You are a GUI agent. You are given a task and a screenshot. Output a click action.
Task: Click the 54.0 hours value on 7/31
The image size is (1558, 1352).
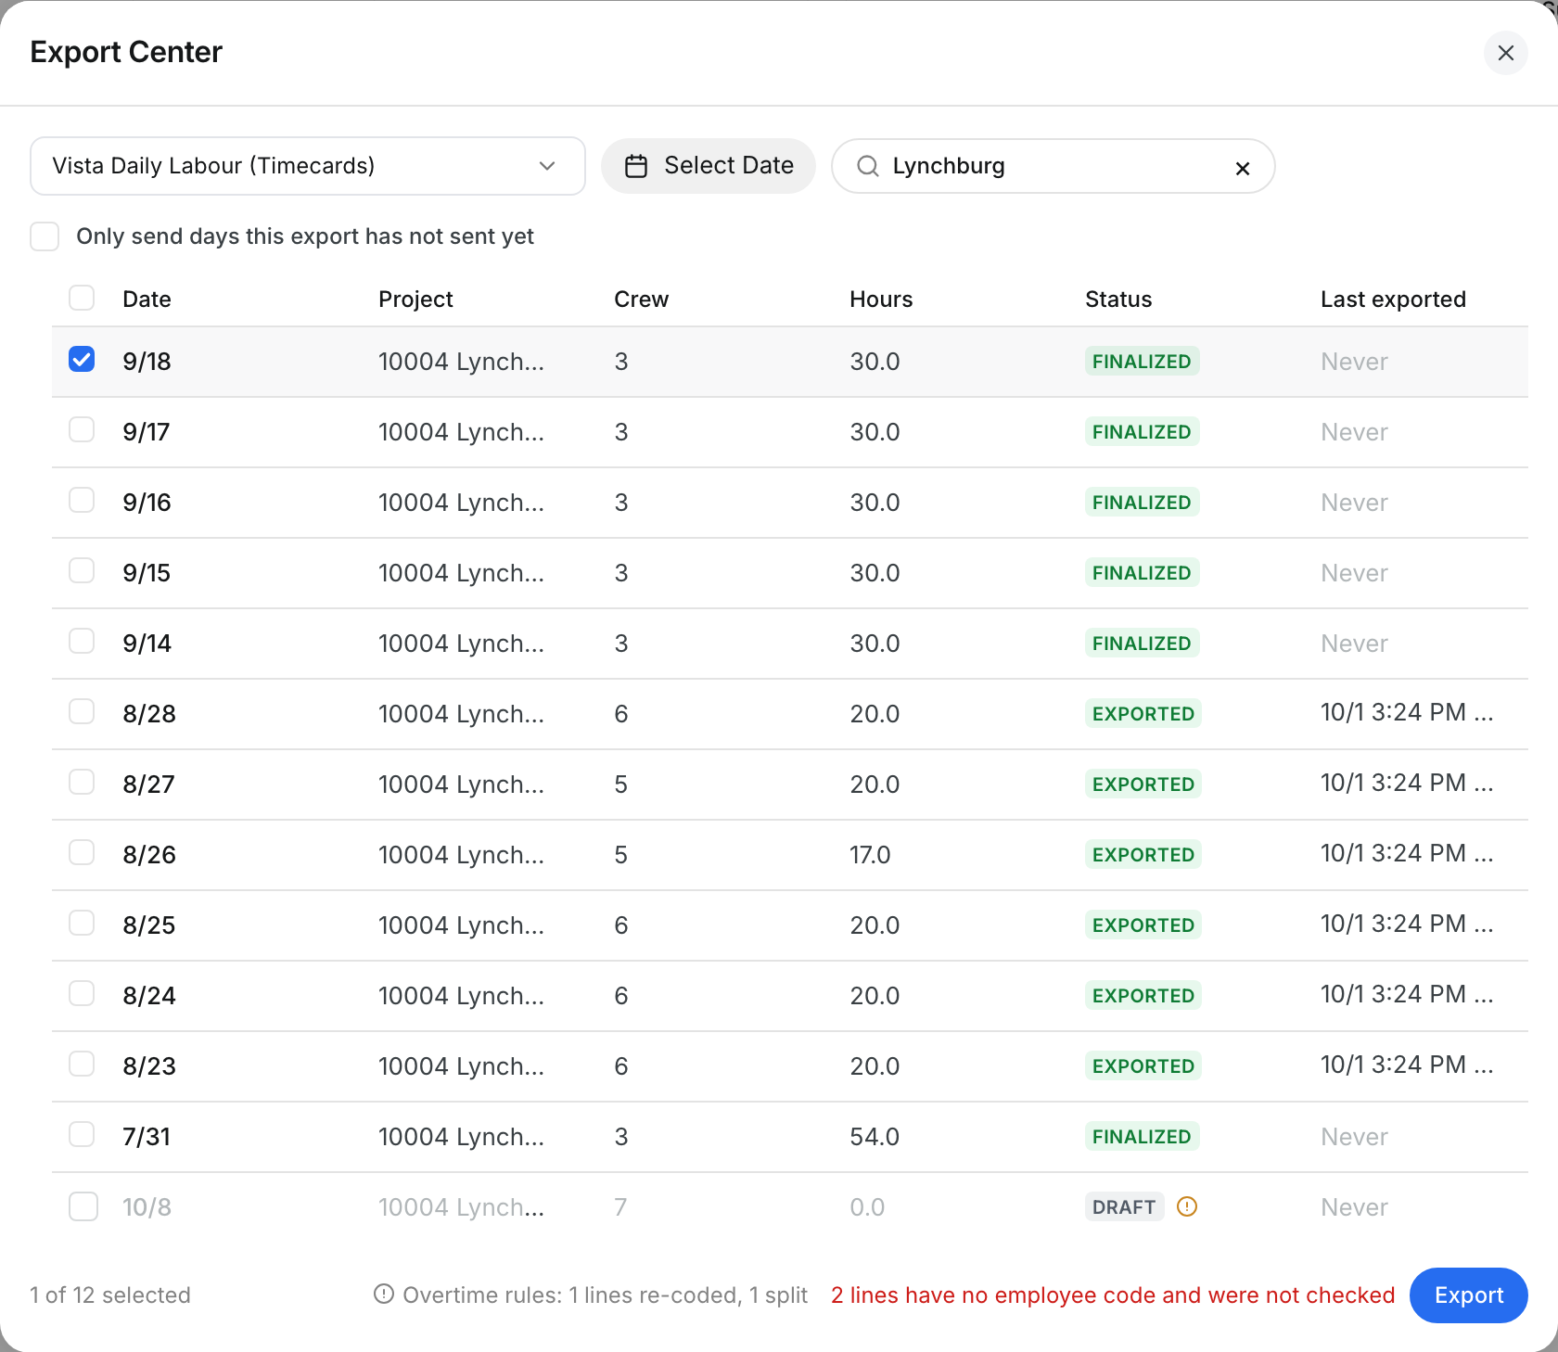coord(875,1137)
